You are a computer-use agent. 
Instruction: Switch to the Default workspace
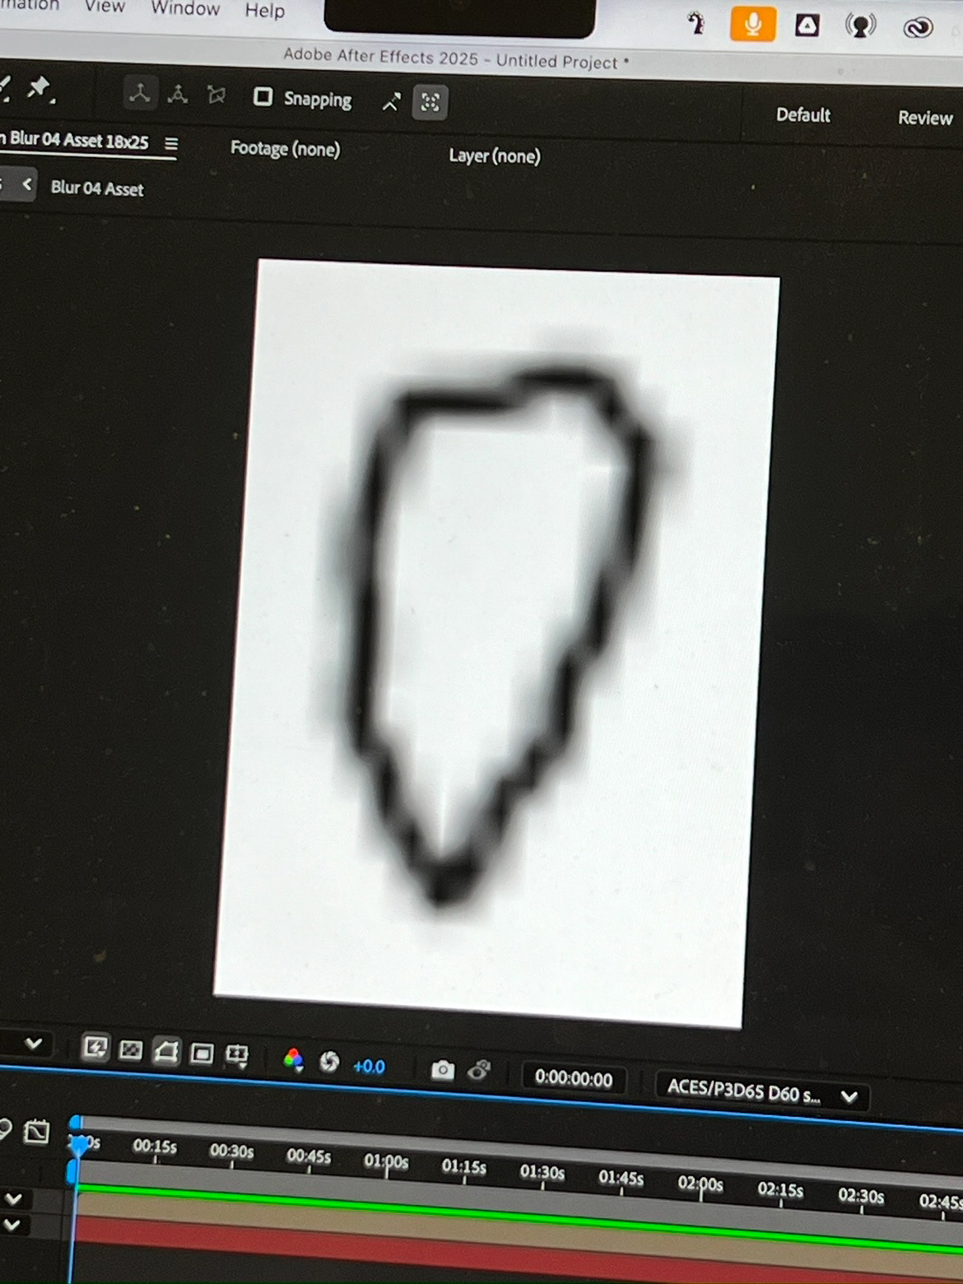[x=802, y=115]
